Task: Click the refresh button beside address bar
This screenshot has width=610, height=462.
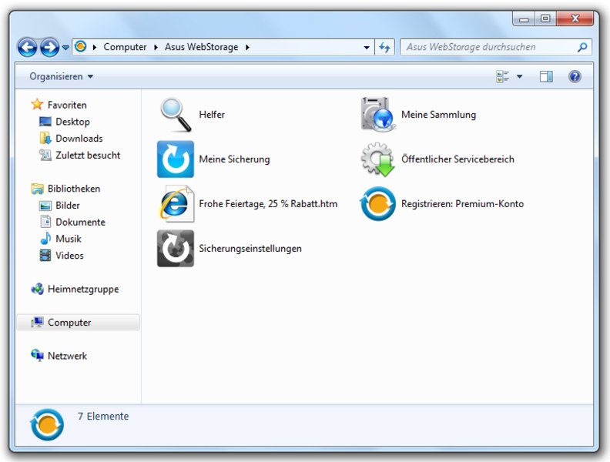Action: point(385,48)
